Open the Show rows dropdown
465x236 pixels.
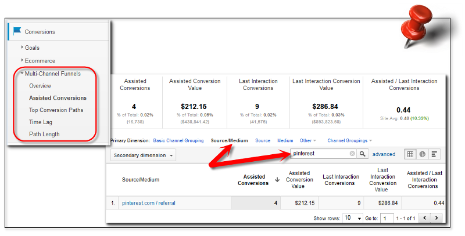click(353, 218)
